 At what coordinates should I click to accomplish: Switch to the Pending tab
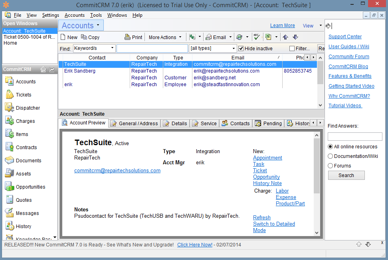click(269, 123)
